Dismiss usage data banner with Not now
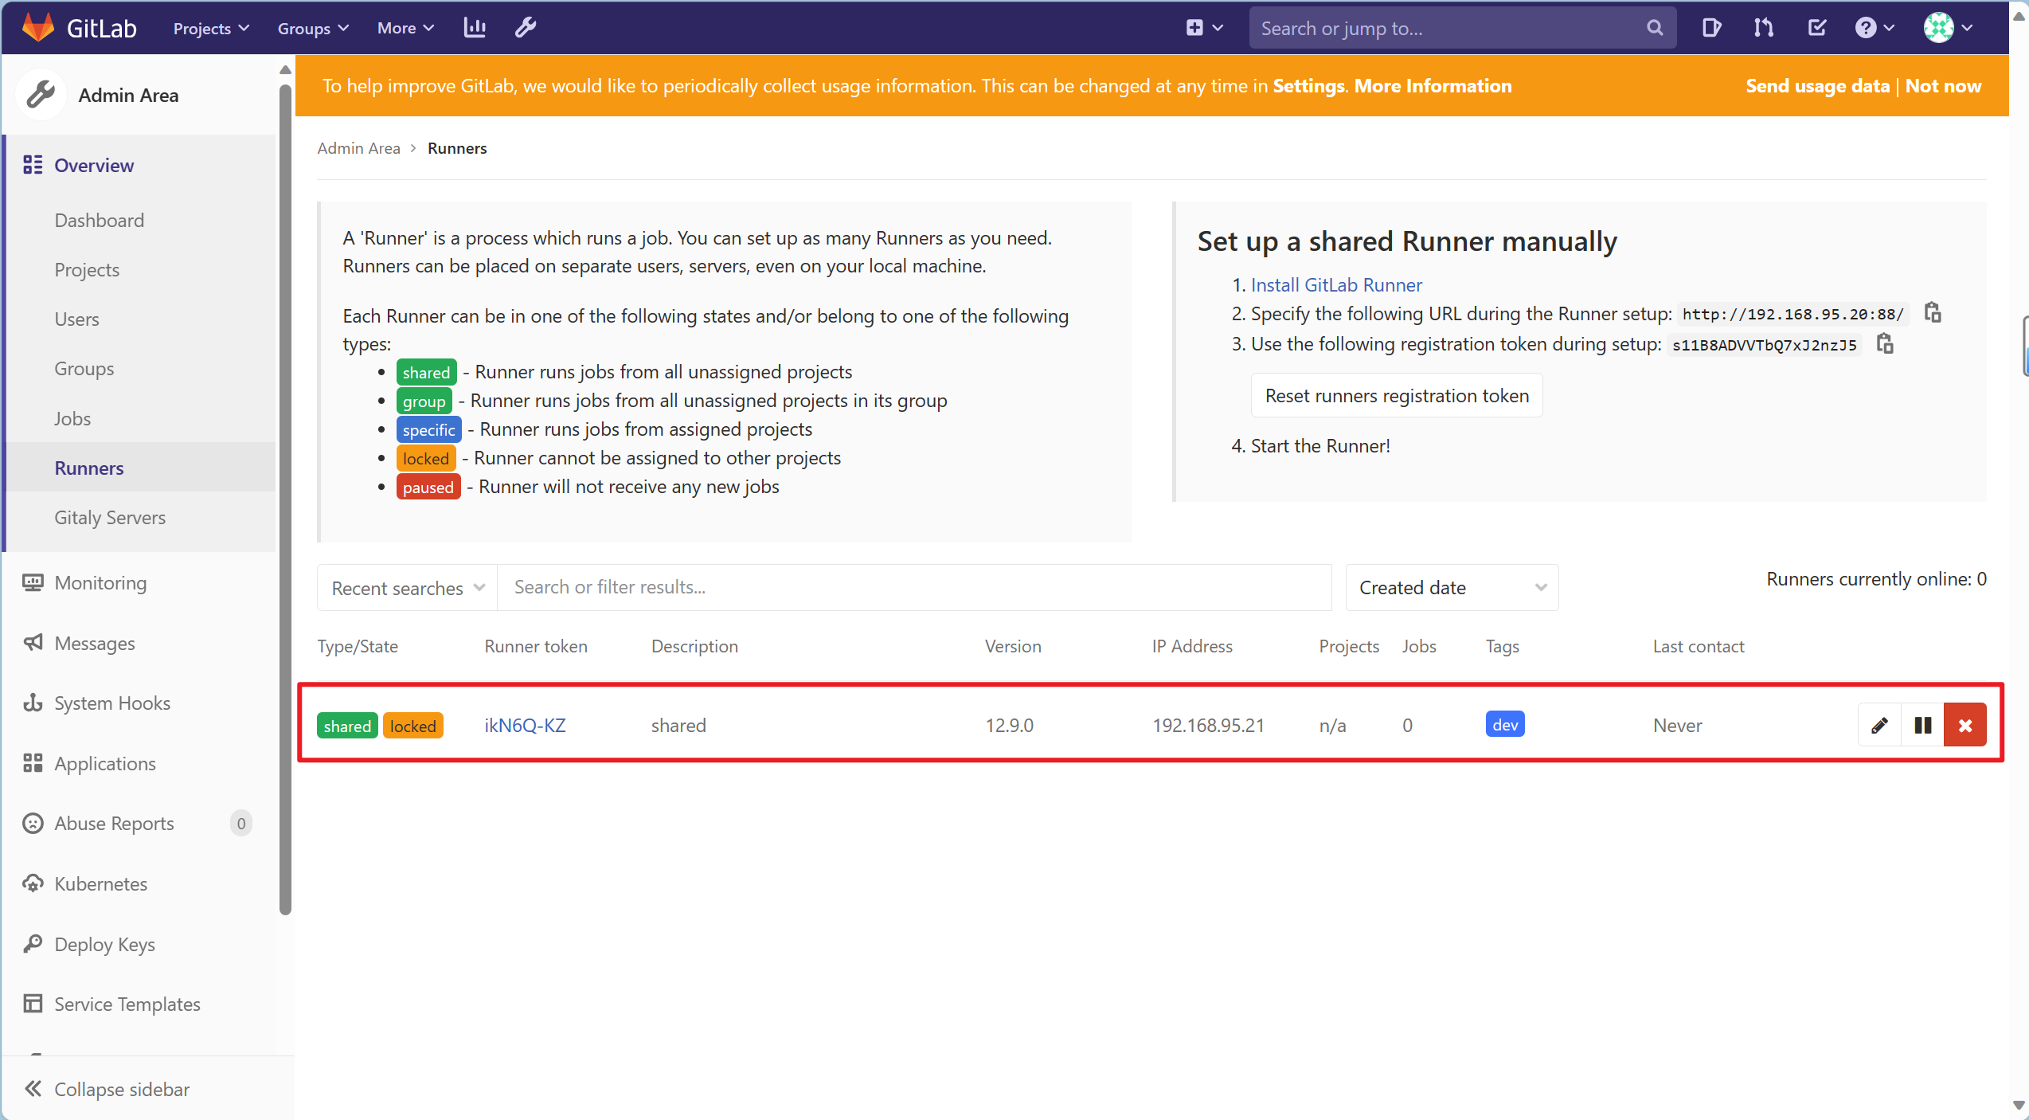2029x1120 pixels. tap(1943, 85)
